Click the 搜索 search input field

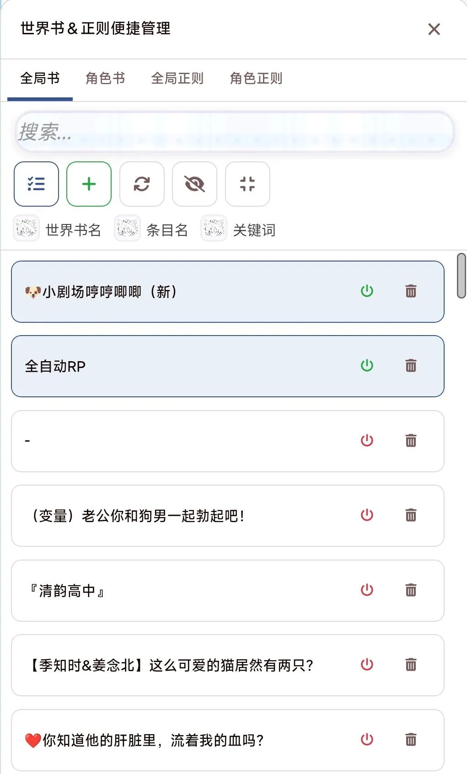pyautogui.click(x=234, y=132)
